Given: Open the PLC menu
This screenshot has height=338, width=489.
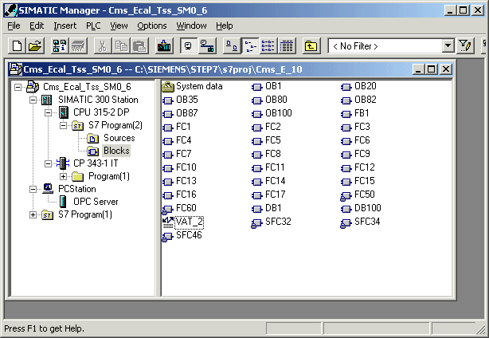Looking at the screenshot, I should pos(93,26).
